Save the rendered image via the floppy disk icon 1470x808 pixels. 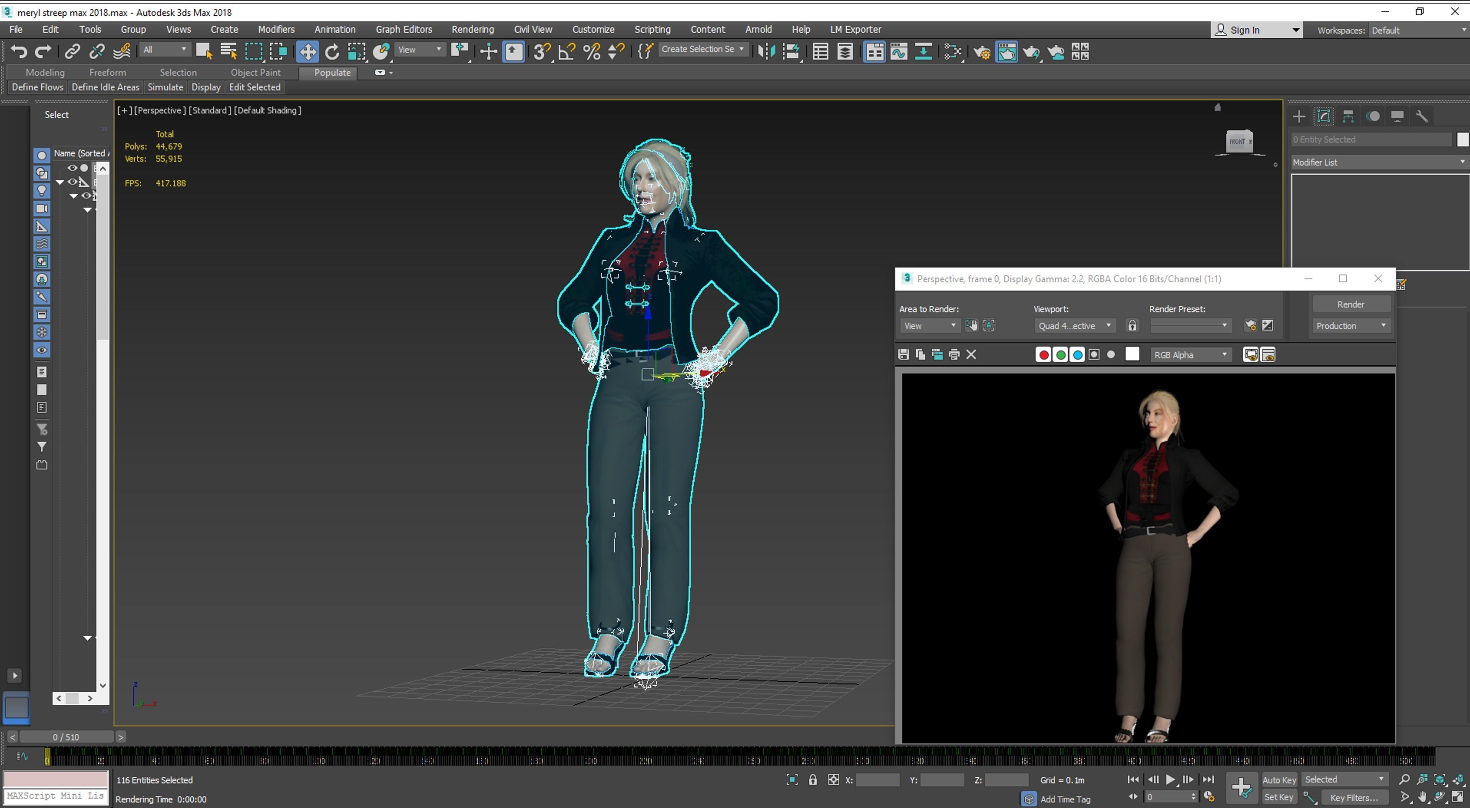click(903, 354)
